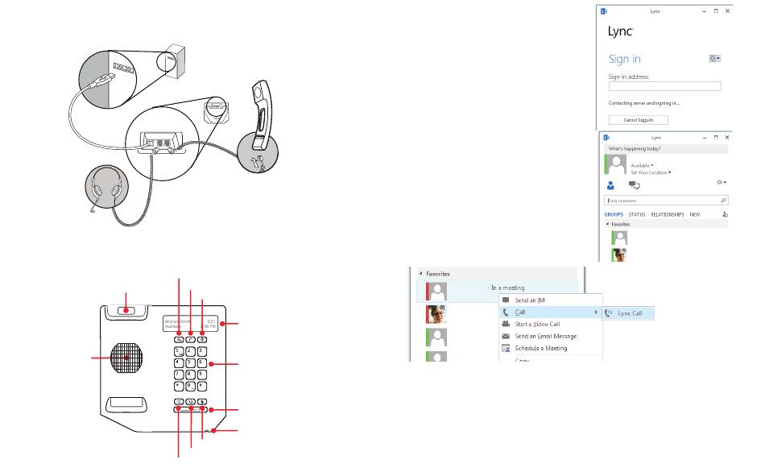Click the IM speech bubble icon
This screenshot has width=765, height=472.
tap(506, 300)
